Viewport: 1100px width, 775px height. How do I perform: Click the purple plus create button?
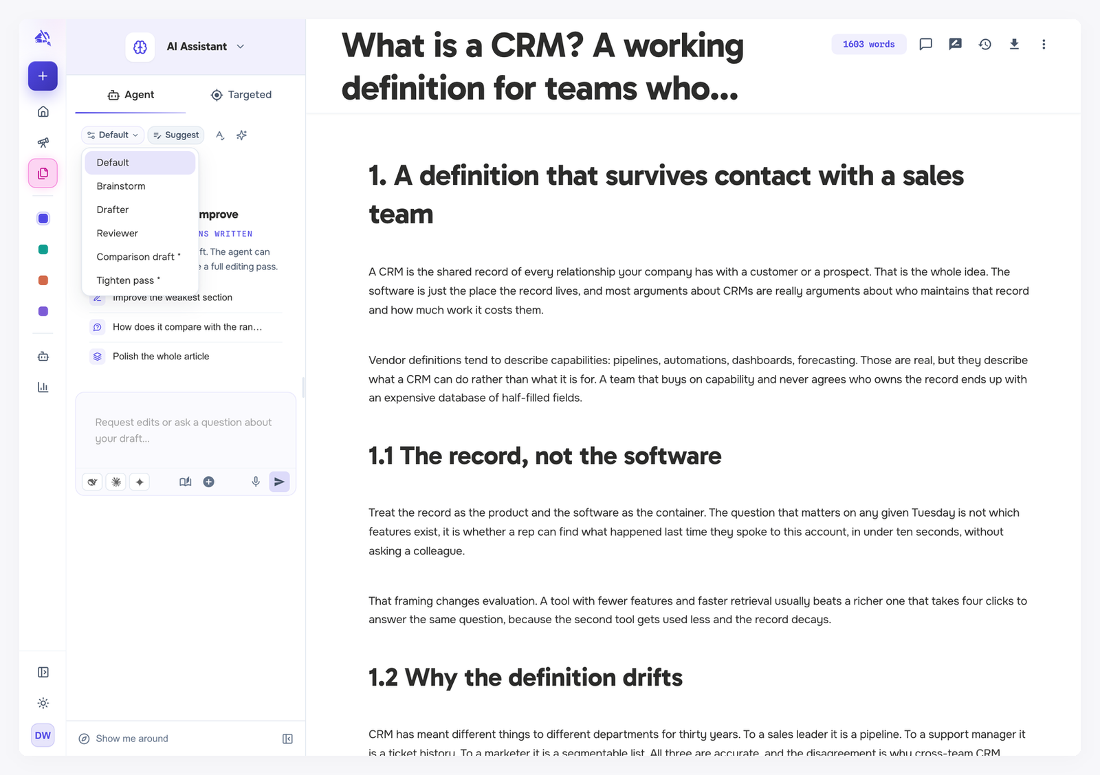[x=43, y=76]
